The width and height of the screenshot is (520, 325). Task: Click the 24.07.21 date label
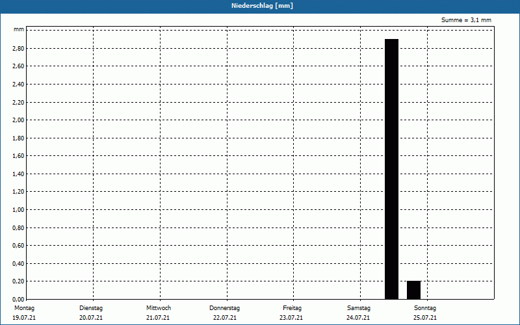pos(358,318)
